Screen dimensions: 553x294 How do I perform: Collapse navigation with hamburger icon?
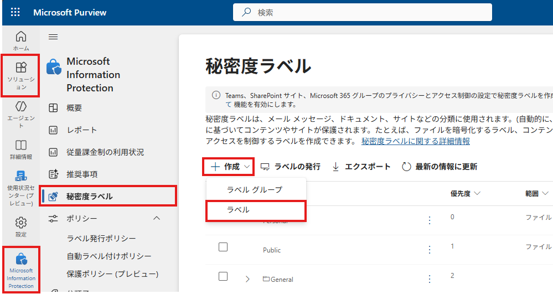point(53,37)
